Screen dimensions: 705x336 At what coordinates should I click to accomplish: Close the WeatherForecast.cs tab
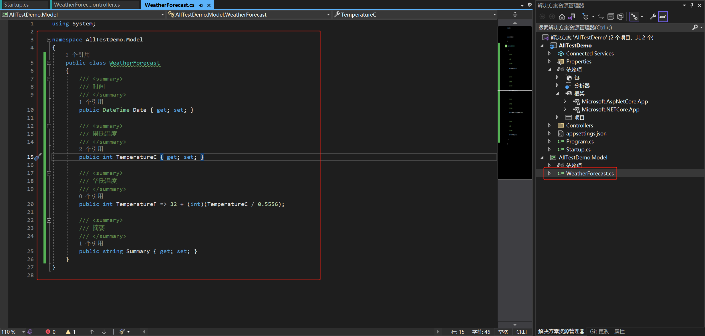click(x=209, y=5)
